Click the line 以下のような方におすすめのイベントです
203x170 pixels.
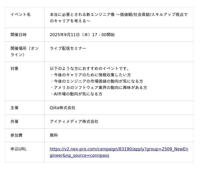pyautogui.click(x=89, y=68)
